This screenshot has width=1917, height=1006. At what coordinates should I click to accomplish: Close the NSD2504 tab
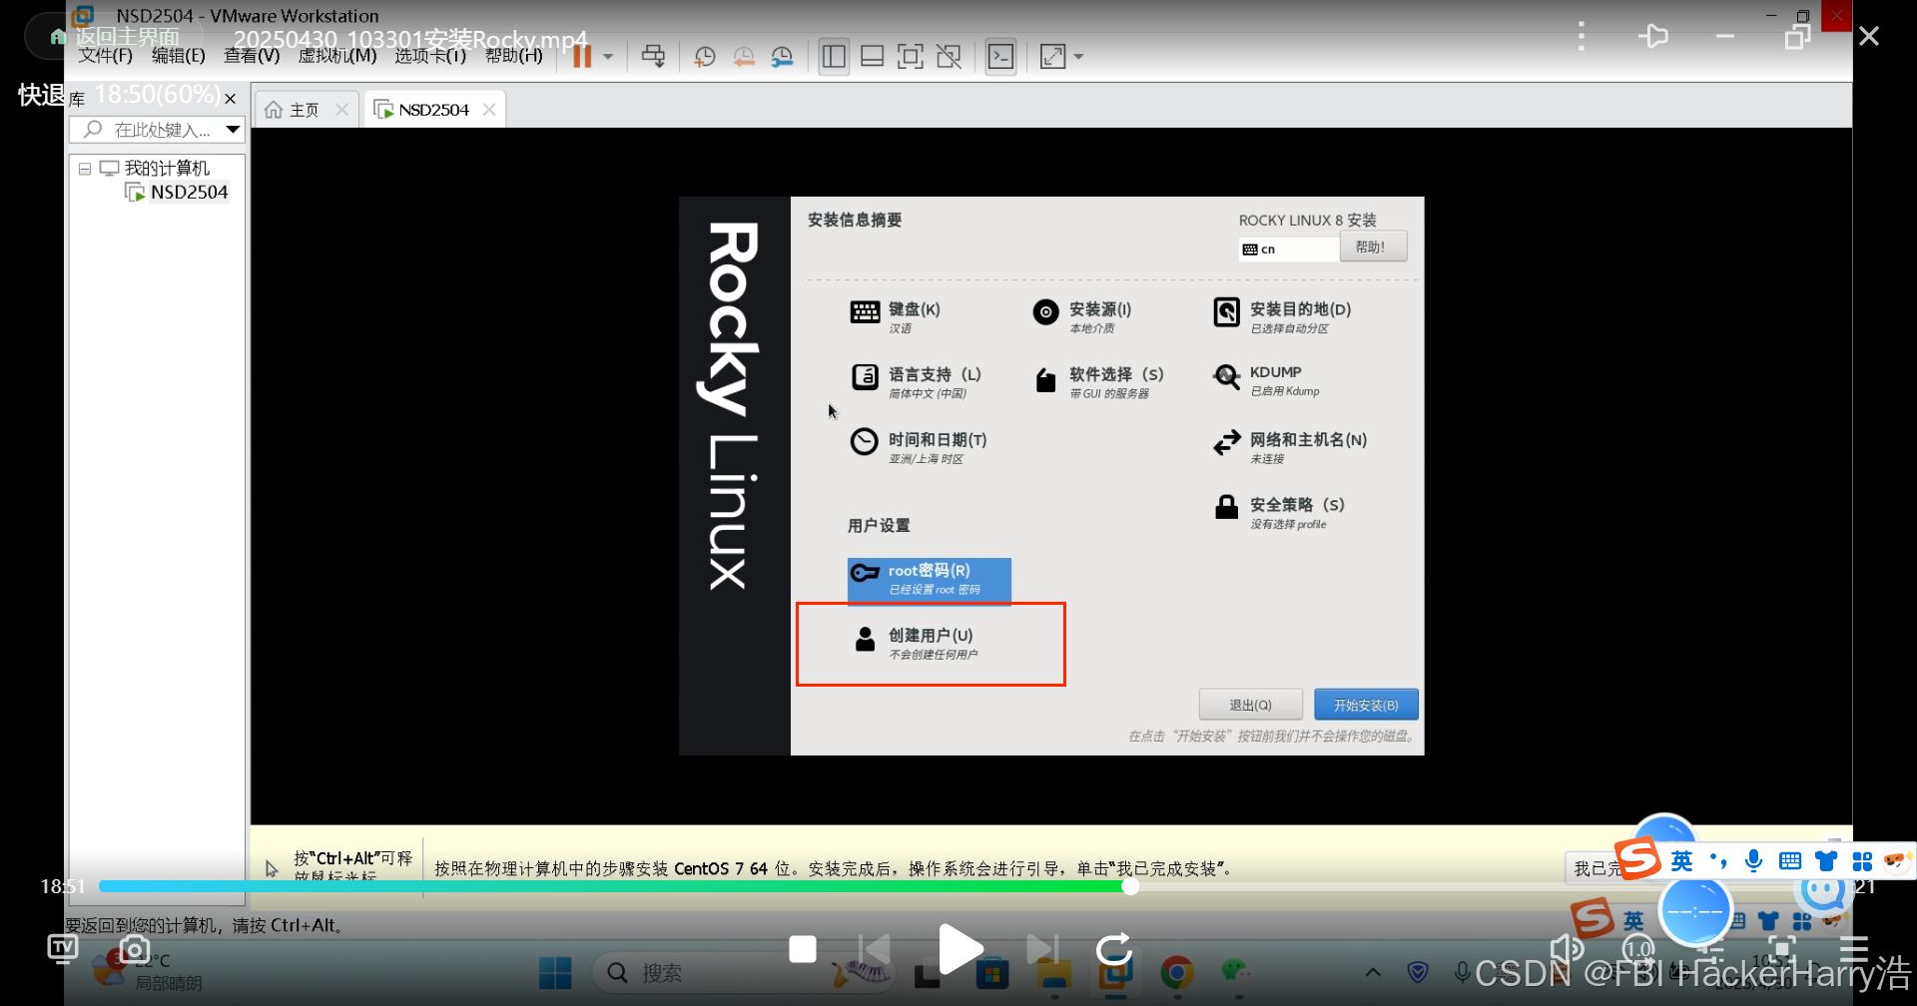489,110
